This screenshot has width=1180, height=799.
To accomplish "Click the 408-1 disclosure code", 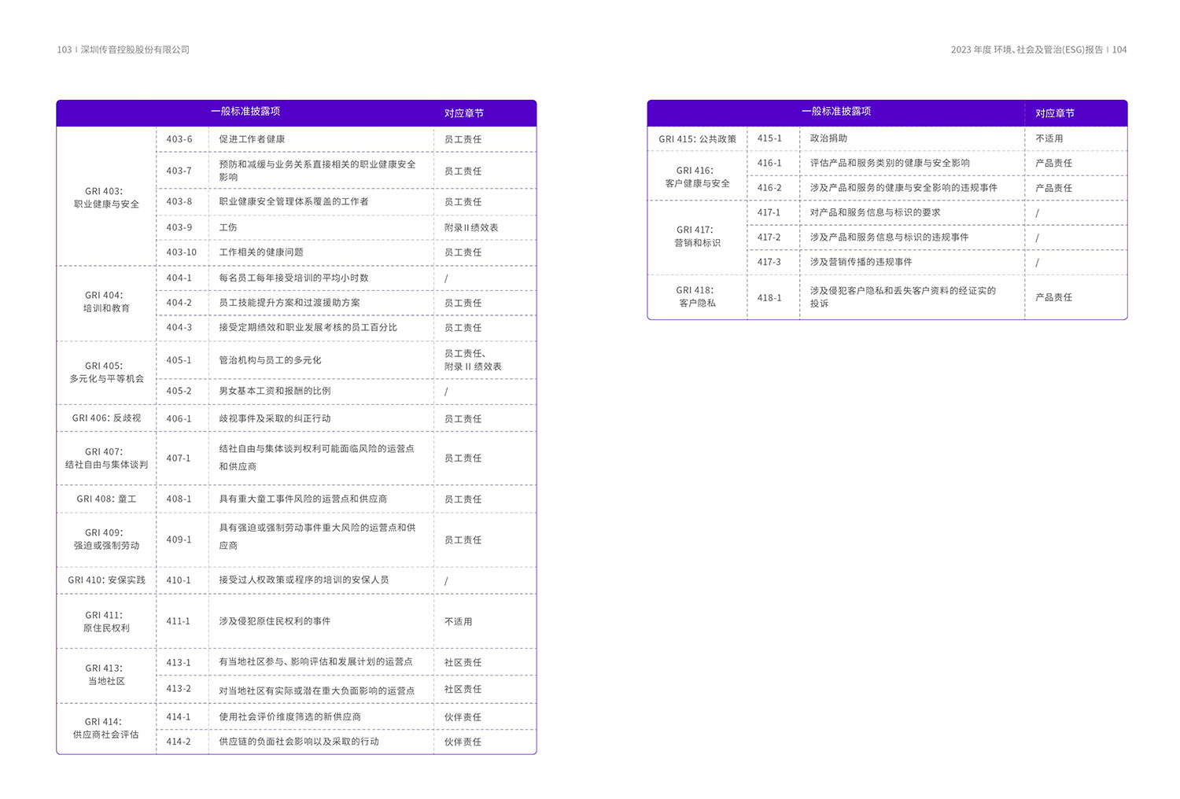I will click(x=179, y=499).
